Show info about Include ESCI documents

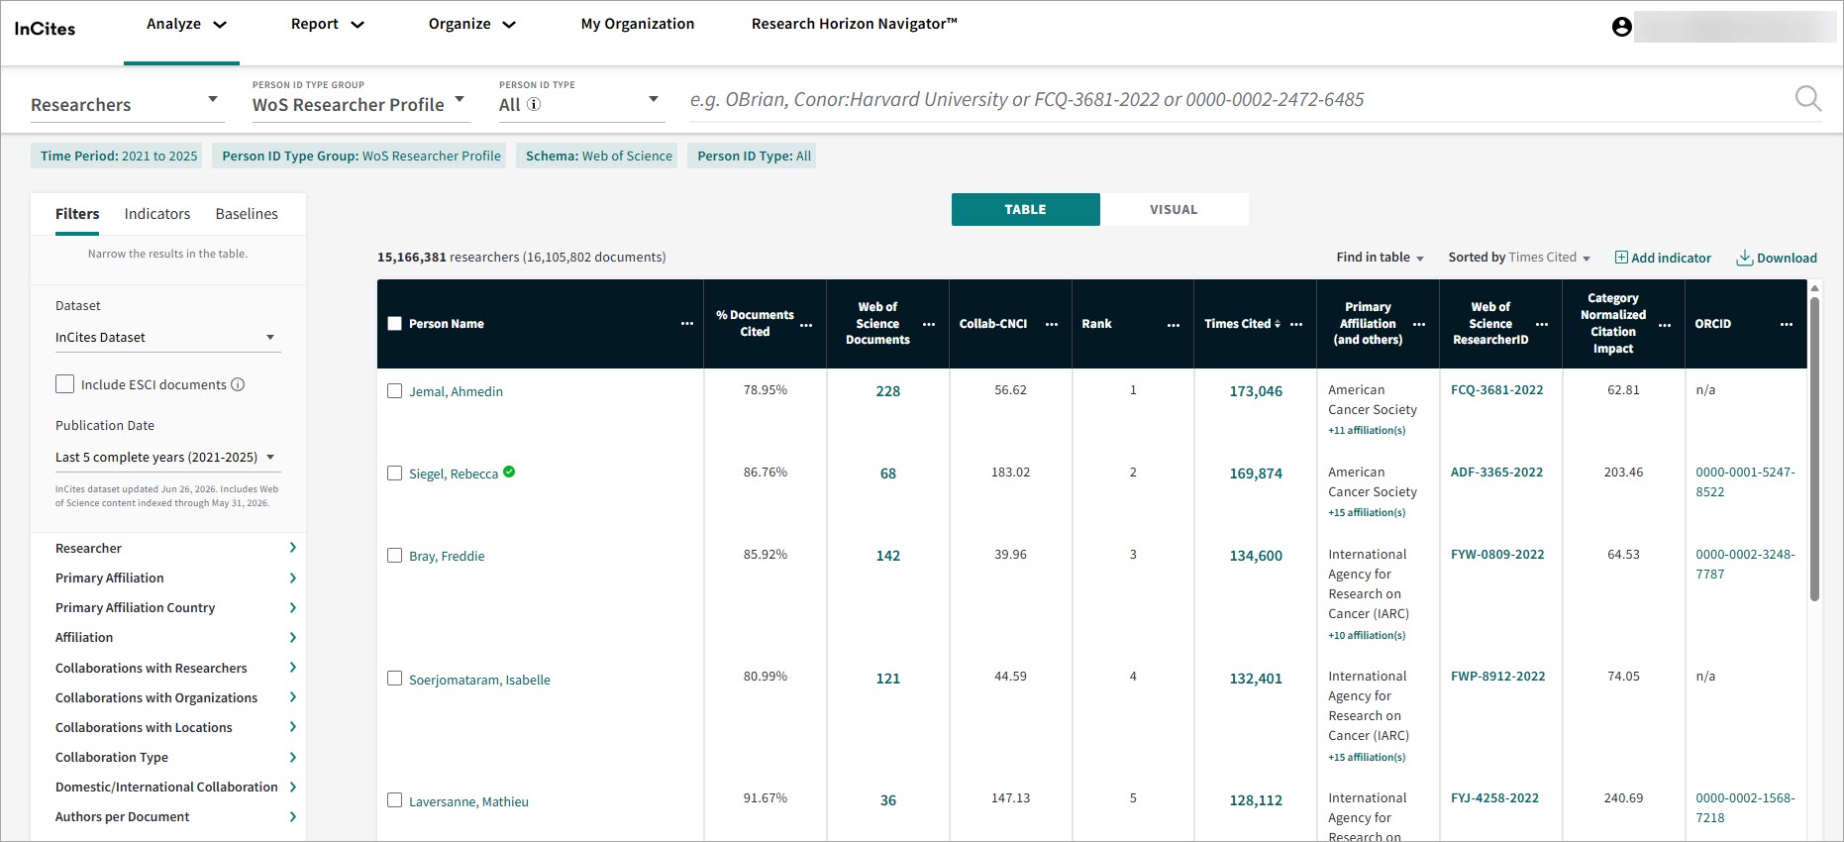(238, 384)
